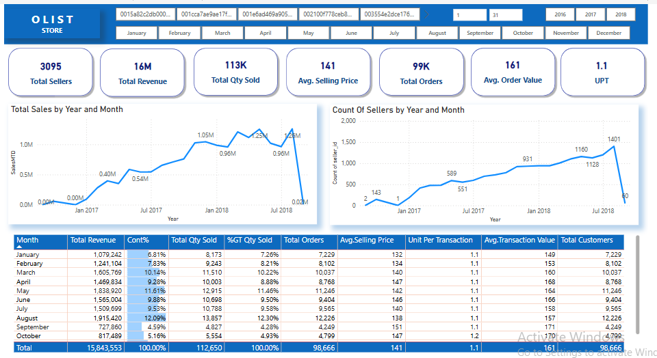Select the Avg. Selling Price 141 card
Image resolution: width=657 pixels, height=358 pixels.
[x=328, y=72]
